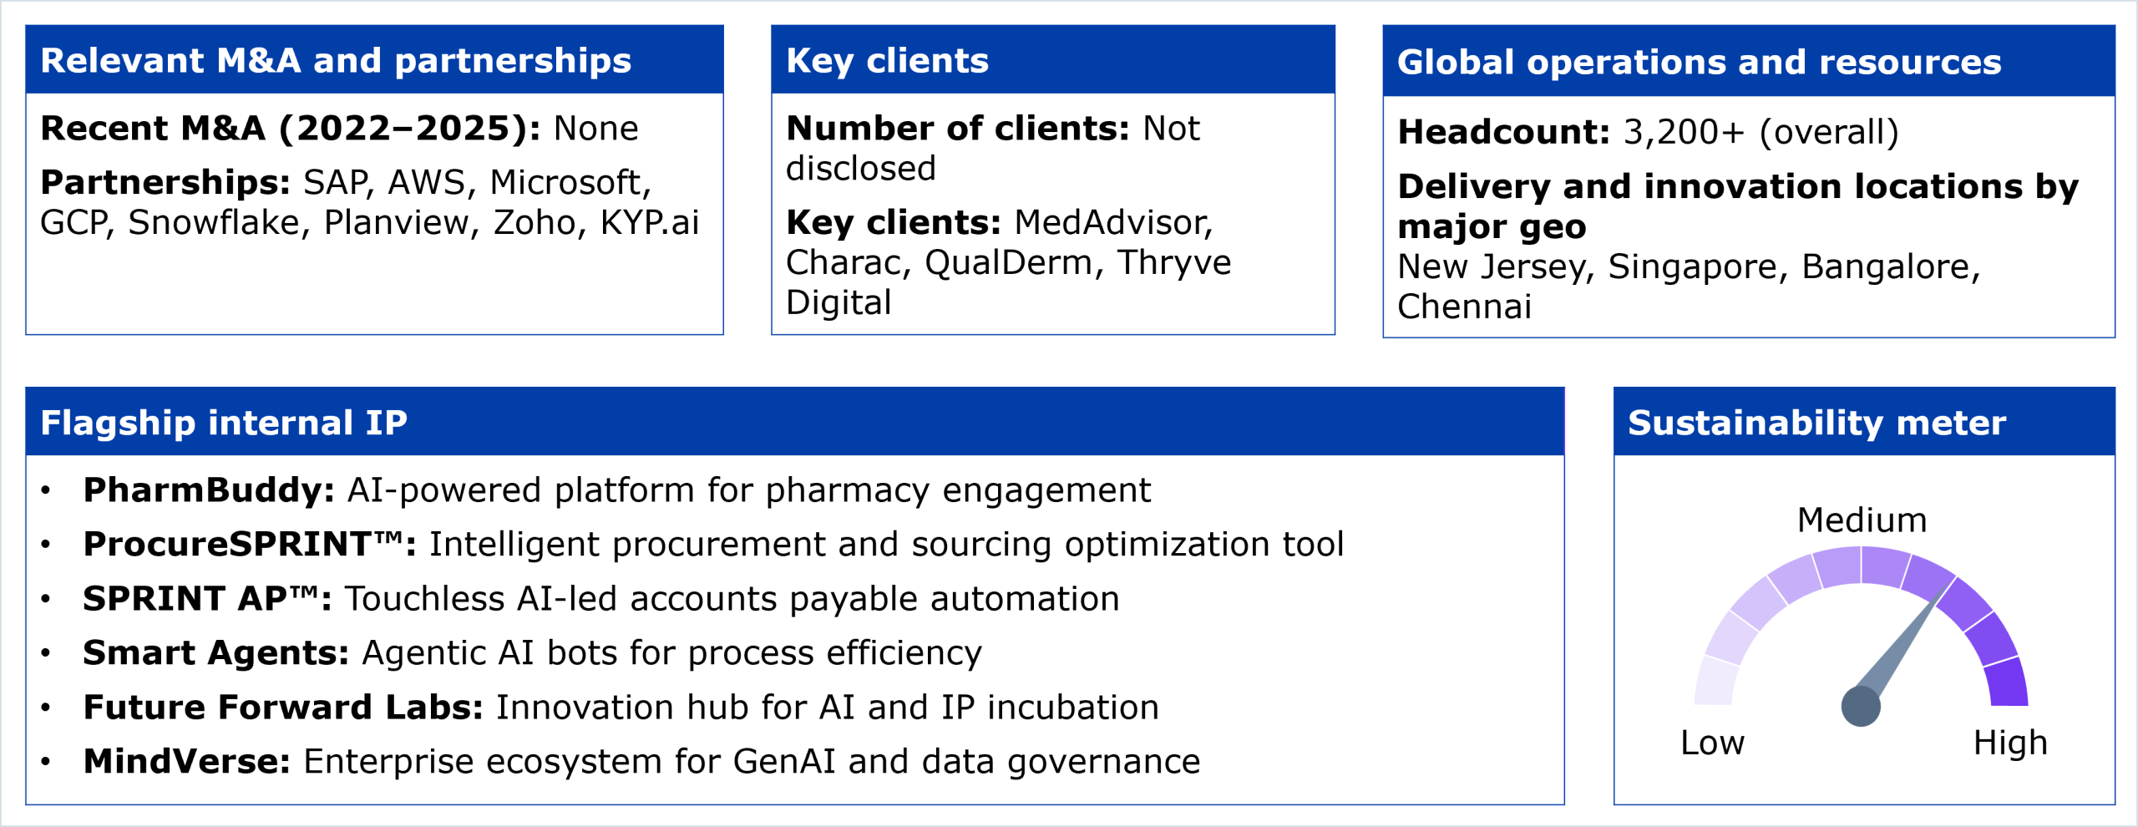
Task: Click the High label on gauge
Action: [x=2010, y=743]
